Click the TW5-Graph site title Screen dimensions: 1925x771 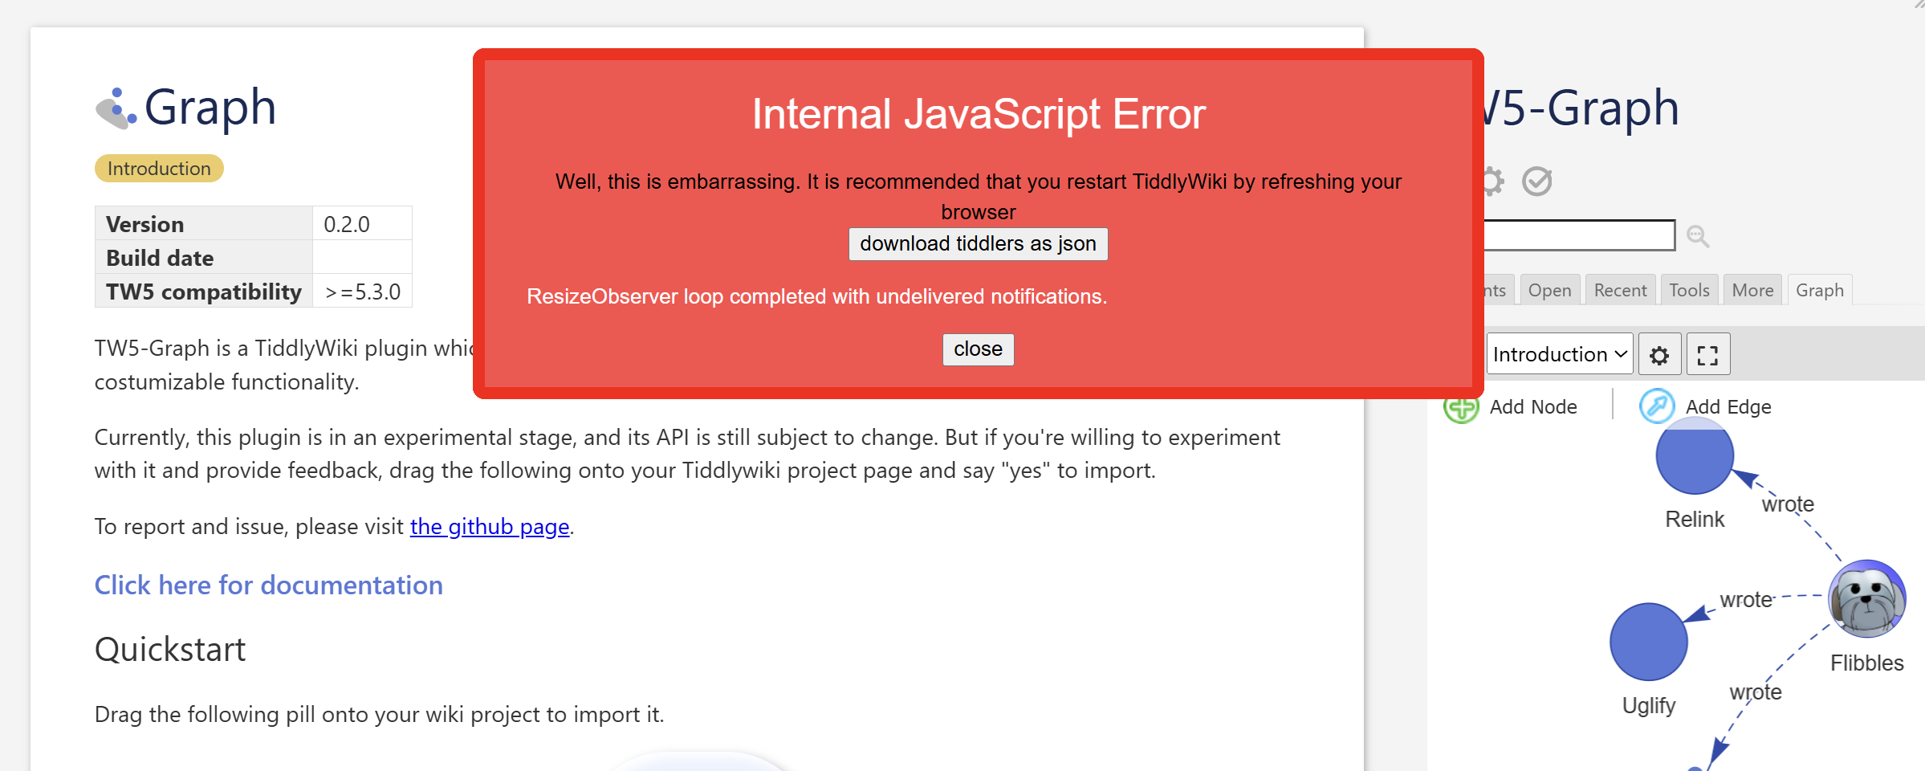(x=1581, y=108)
